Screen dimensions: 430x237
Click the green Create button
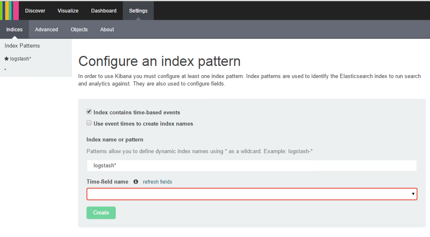(x=101, y=213)
